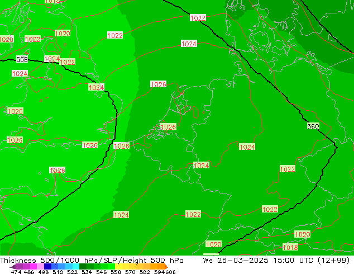Click the legend value 606
The image size is (354, 274).
pos(170,272)
